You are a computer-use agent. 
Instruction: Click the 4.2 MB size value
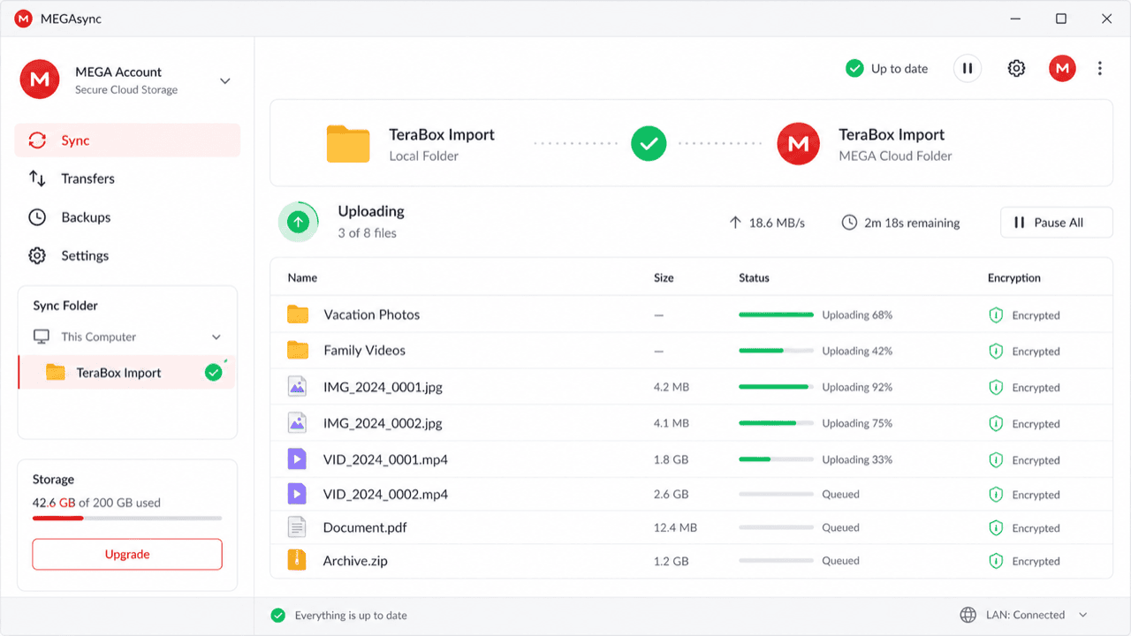[671, 387]
